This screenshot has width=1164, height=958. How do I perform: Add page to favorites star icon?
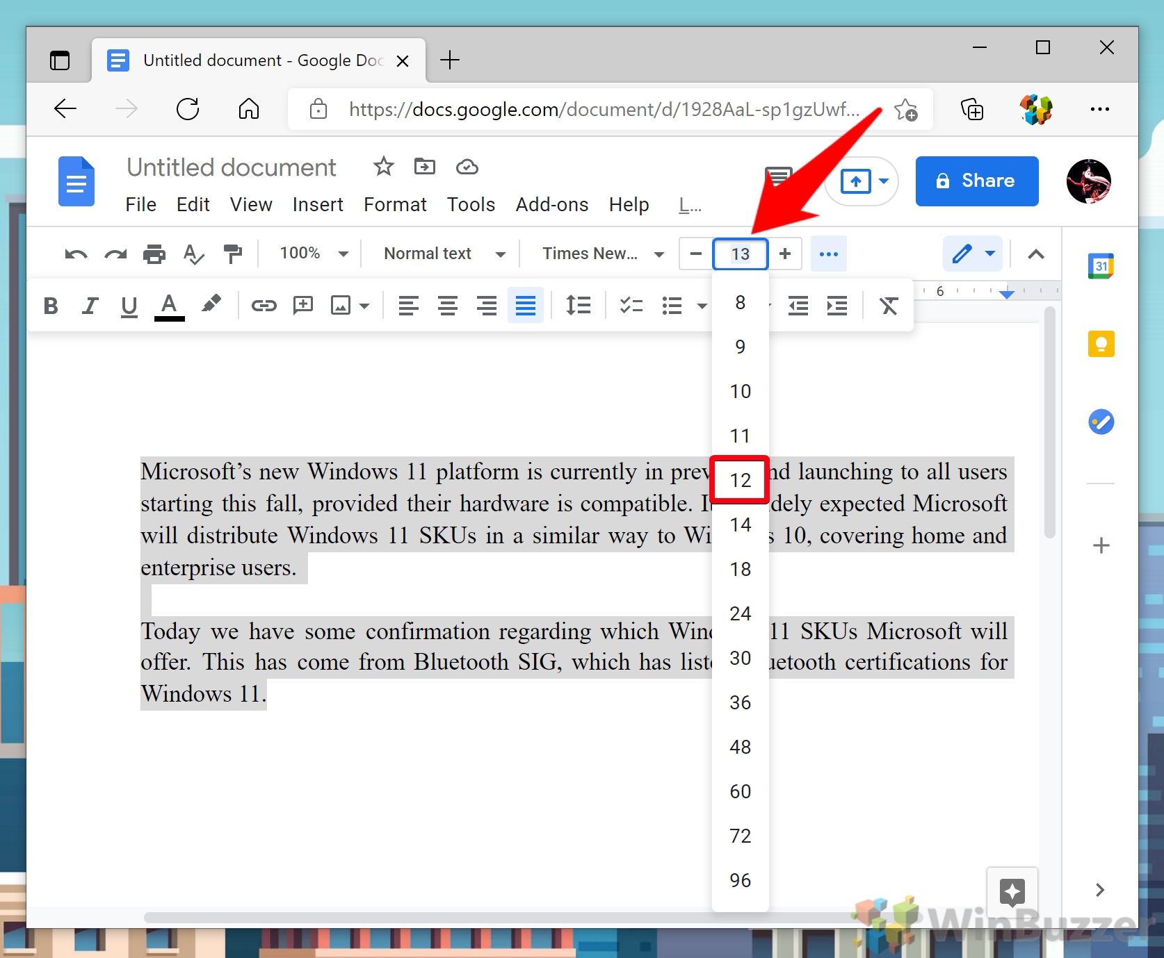point(905,110)
